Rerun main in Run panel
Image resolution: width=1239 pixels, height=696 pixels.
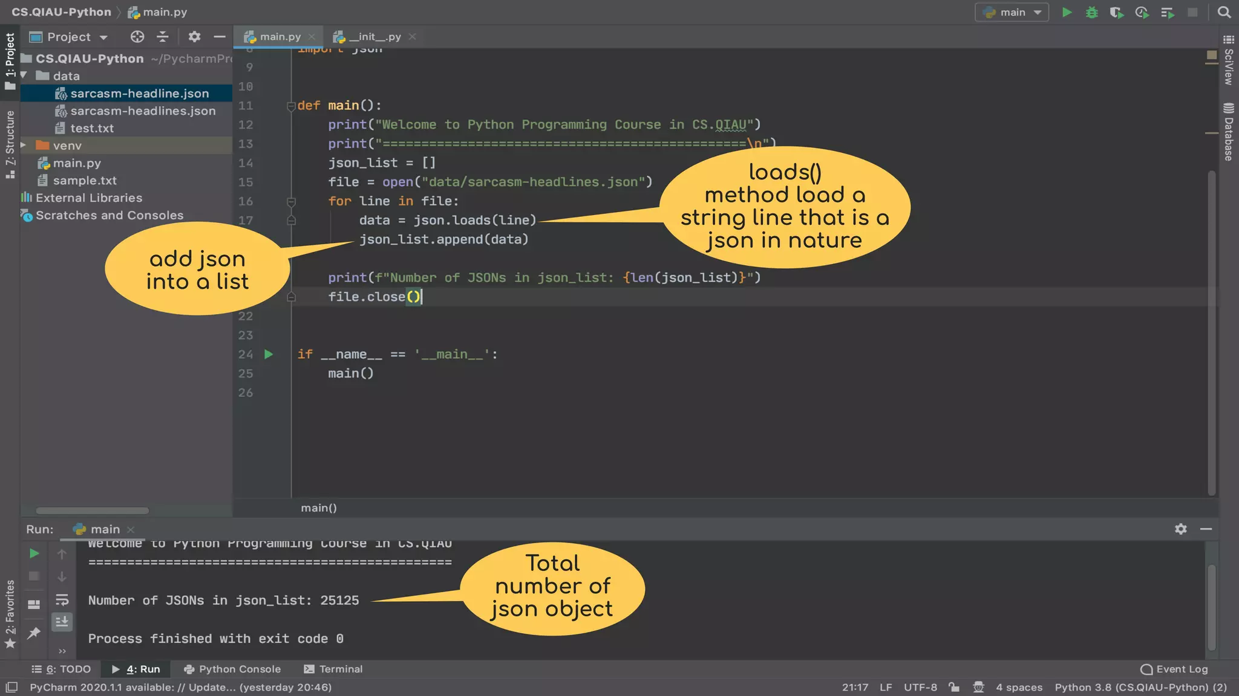(34, 553)
